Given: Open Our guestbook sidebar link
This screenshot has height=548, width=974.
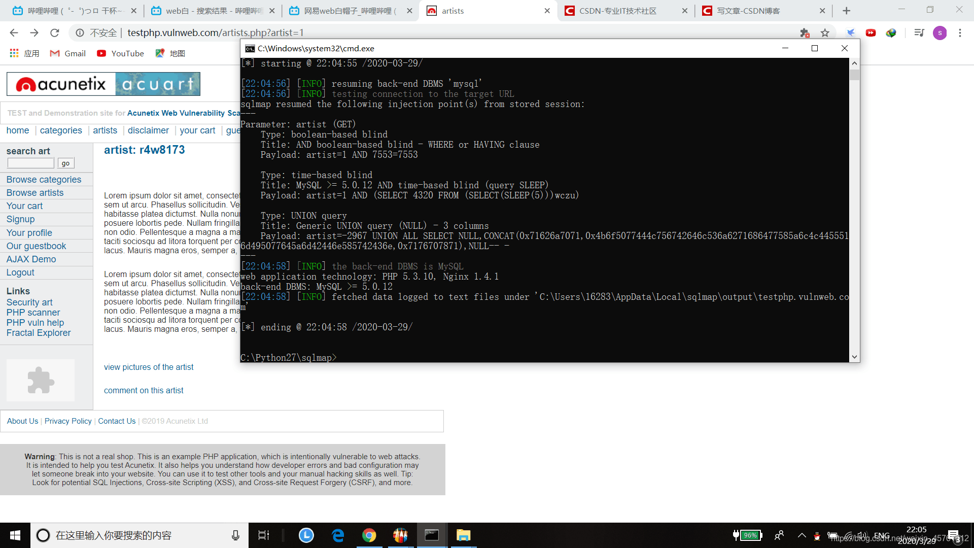Looking at the screenshot, I should point(36,246).
